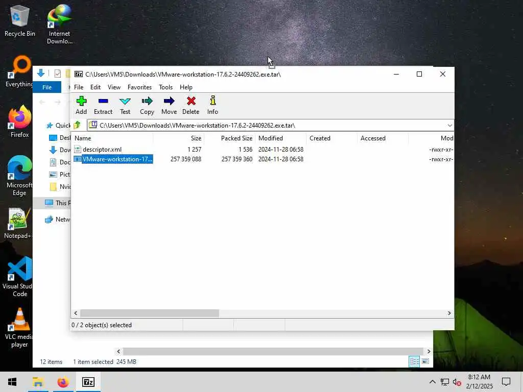Open Notepad++ desktop shortcut
Image resolution: width=523 pixels, height=392 pixels.
click(18, 223)
